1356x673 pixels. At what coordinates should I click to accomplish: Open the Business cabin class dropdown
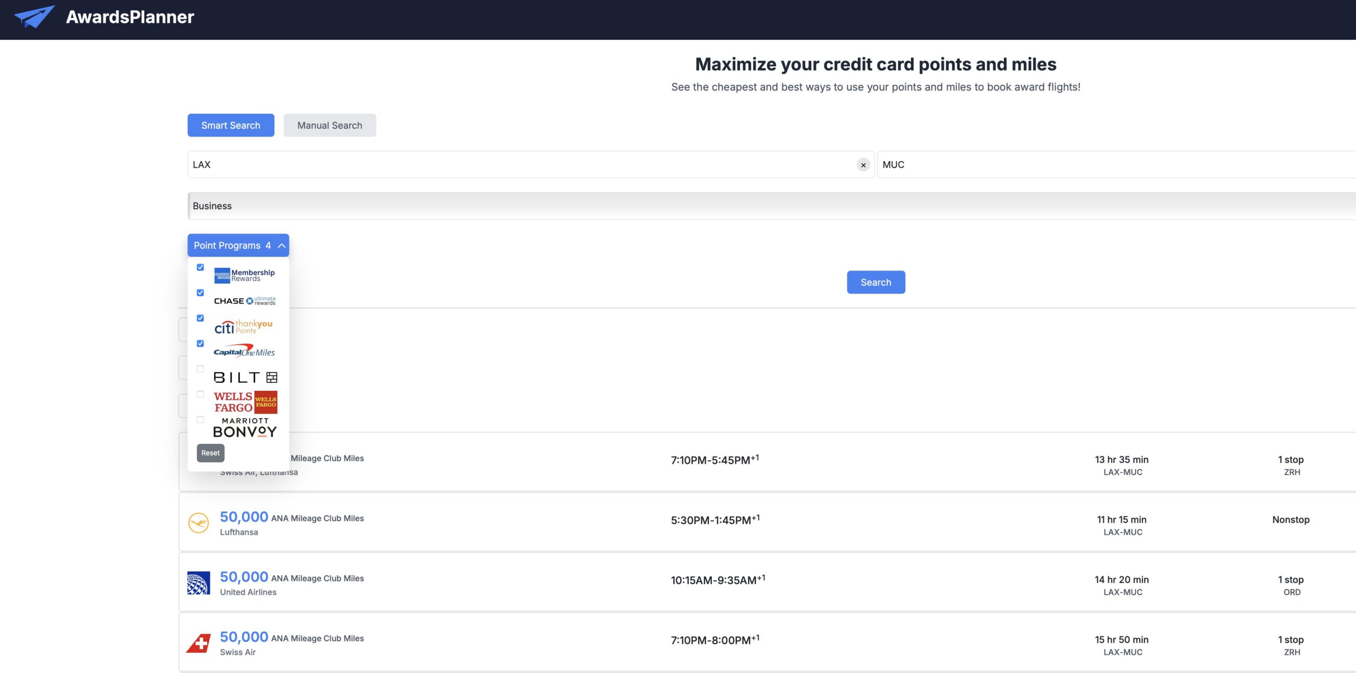coord(772,206)
